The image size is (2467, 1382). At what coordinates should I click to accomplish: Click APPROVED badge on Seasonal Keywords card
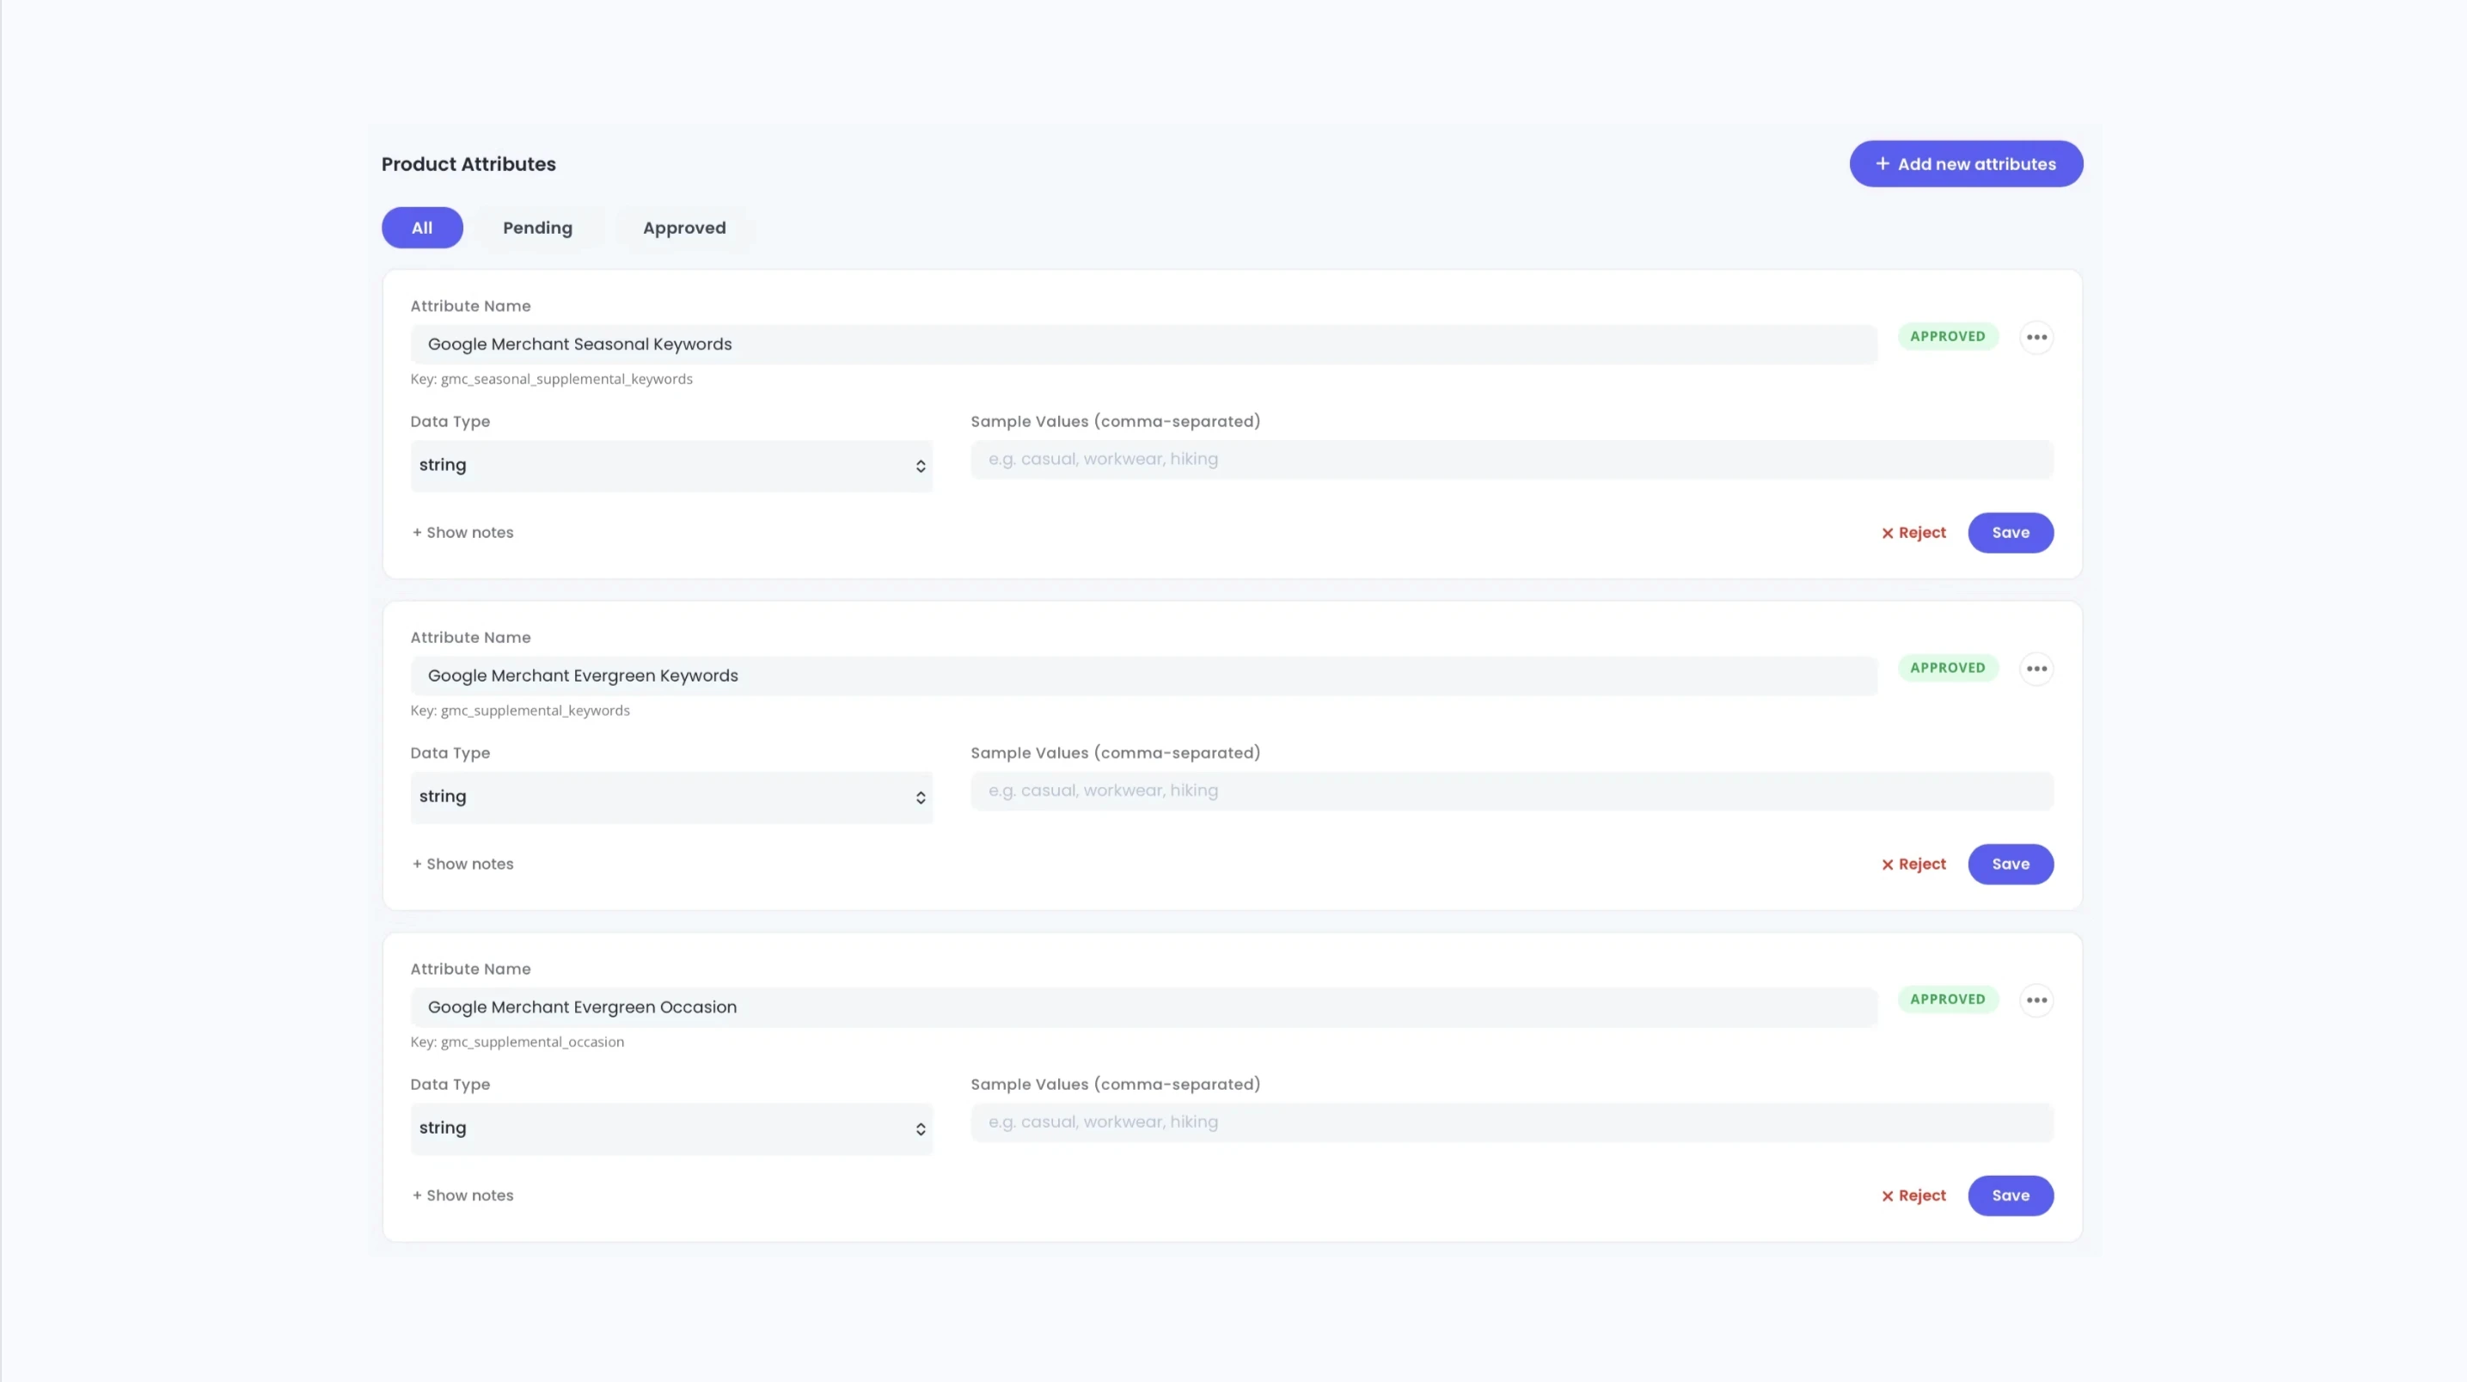tap(1947, 336)
